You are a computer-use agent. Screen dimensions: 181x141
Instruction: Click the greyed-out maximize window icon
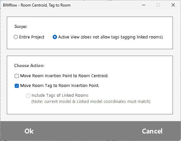coord(158,5)
